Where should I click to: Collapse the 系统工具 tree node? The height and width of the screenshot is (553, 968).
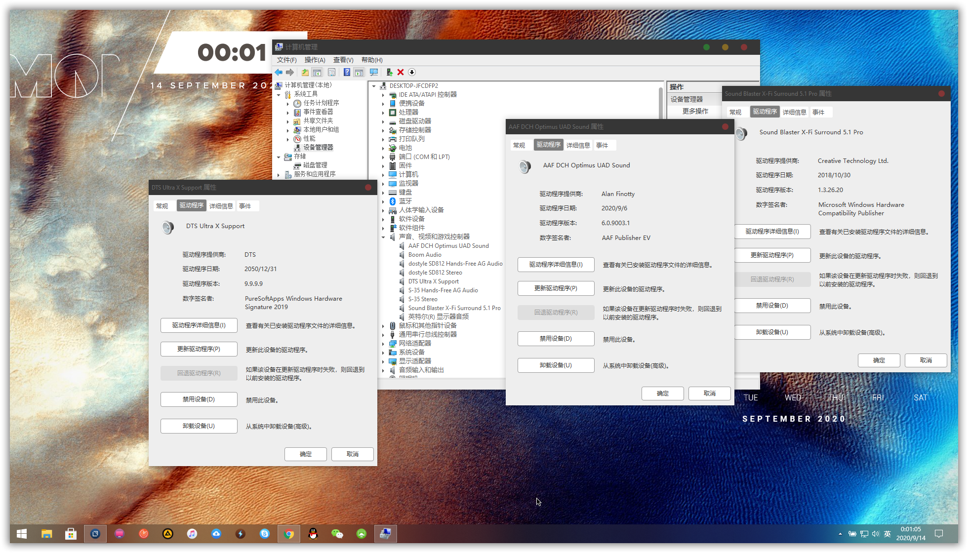point(279,94)
